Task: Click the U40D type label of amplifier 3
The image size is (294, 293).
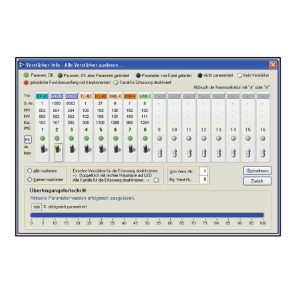Action: coord(71,96)
